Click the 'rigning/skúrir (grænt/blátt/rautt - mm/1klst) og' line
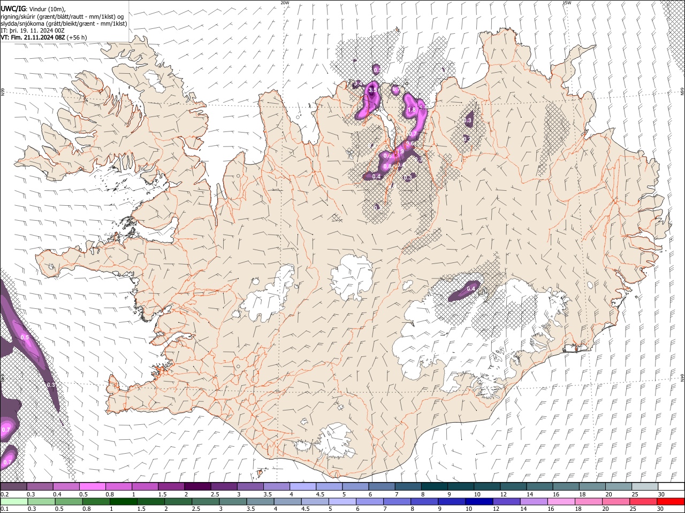The height and width of the screenshot is (513, 685). click(62, 16)
